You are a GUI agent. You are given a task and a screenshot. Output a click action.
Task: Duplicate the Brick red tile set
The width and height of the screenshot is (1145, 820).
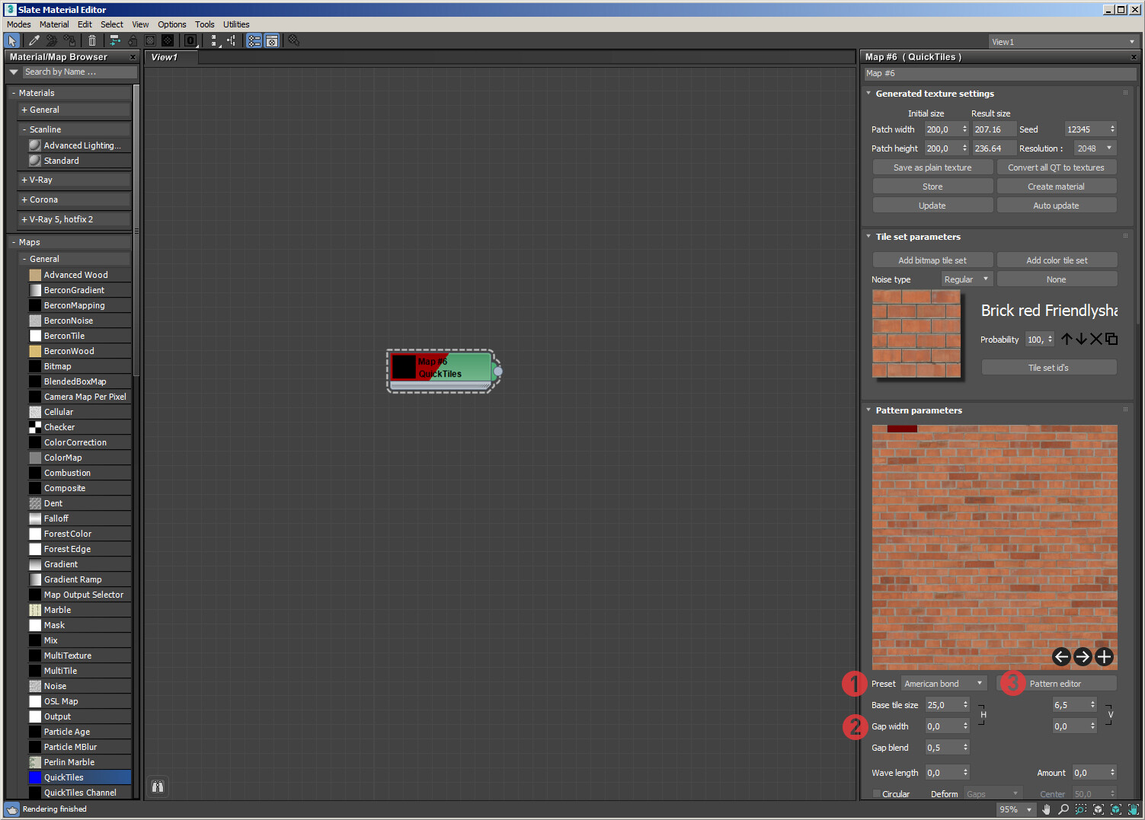tap(1111, 339)
